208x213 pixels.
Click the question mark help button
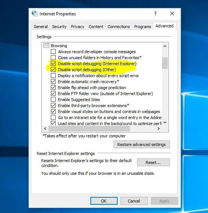click(x=155, y=13)
